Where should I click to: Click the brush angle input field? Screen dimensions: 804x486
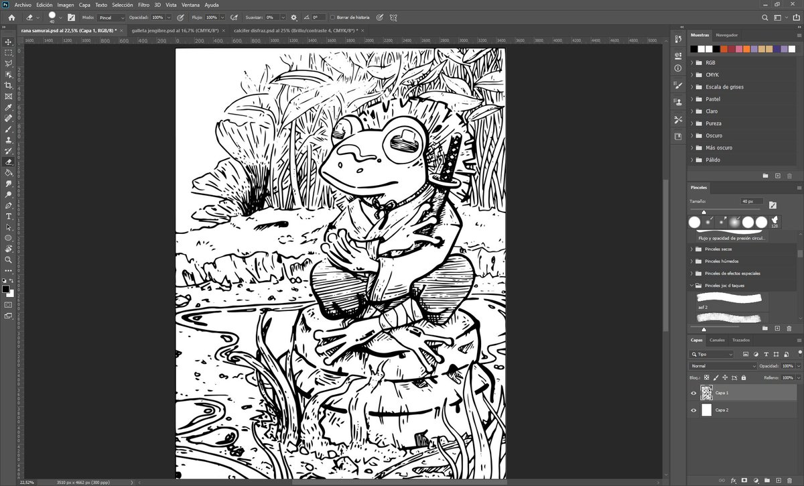coord(319,17)
